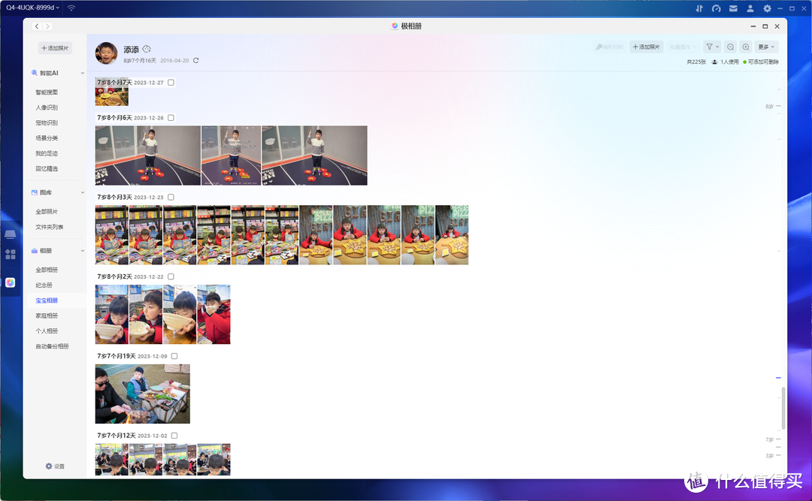Click the dashboard gauge icon in top bar
Screen dimensions: 812x501
pos(717,8)
